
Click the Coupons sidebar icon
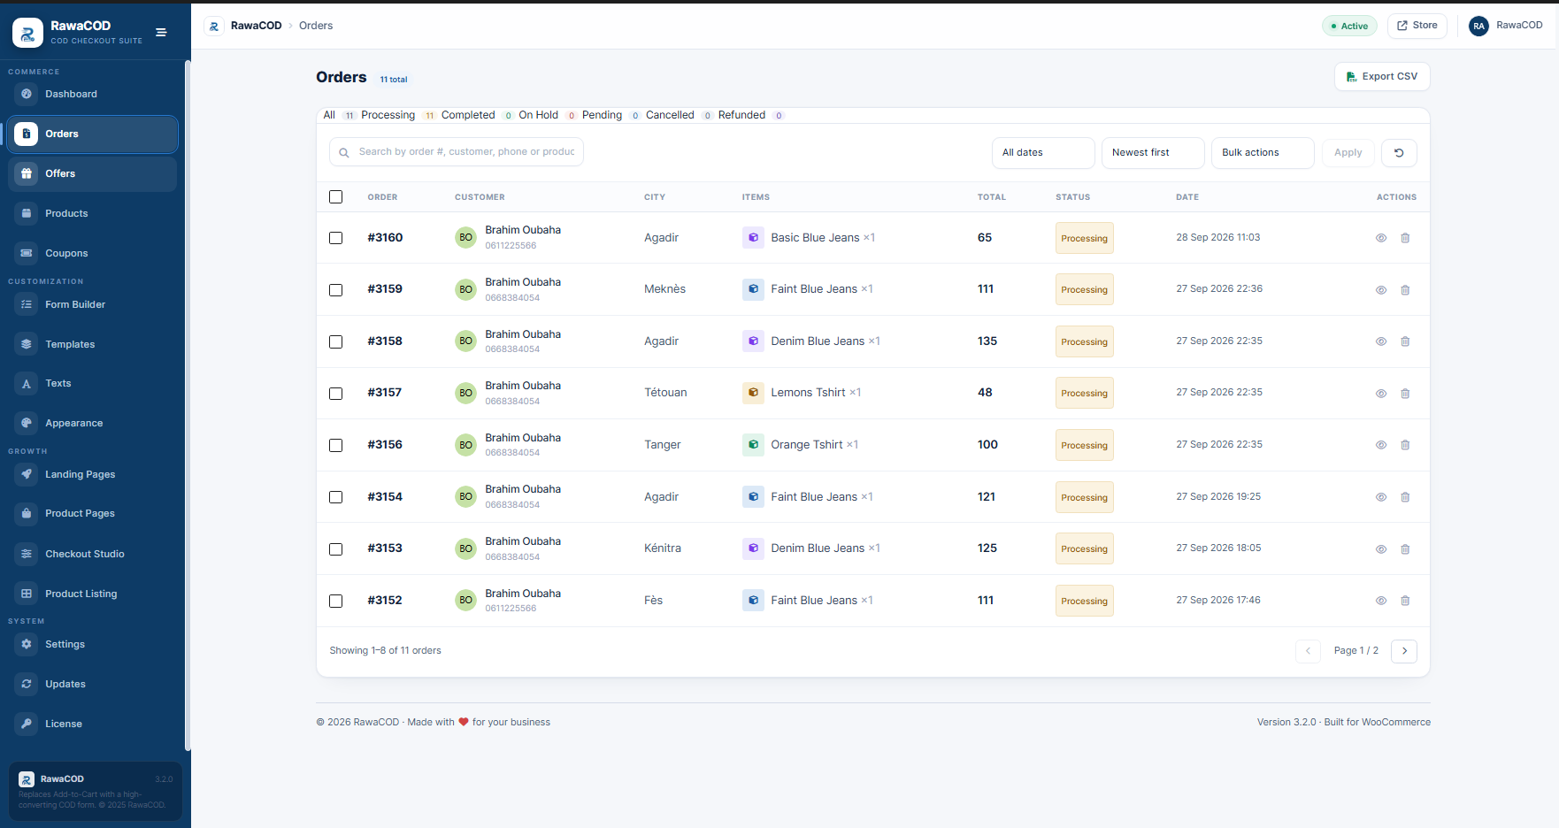(x=27, y=253)
